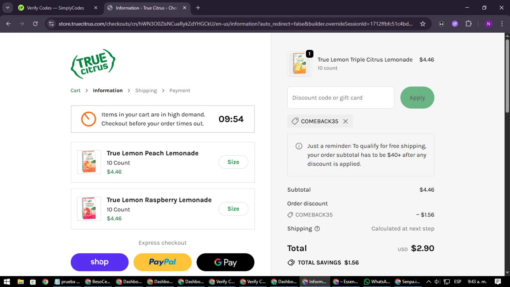
Task: Click the 9:43 a. m. taskbar clock
Action: (477, 282)
